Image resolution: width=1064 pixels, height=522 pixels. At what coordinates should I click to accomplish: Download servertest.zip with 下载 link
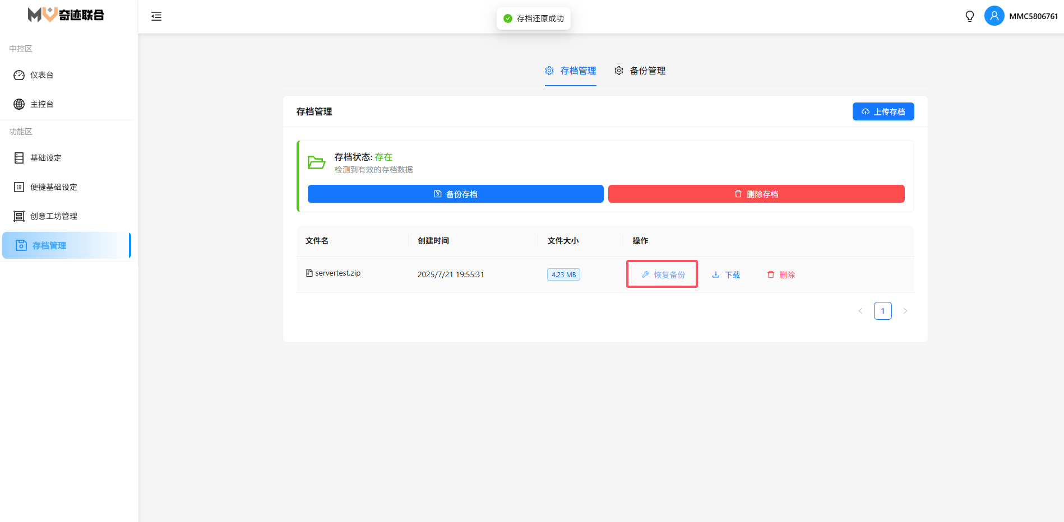click(726, 274)
